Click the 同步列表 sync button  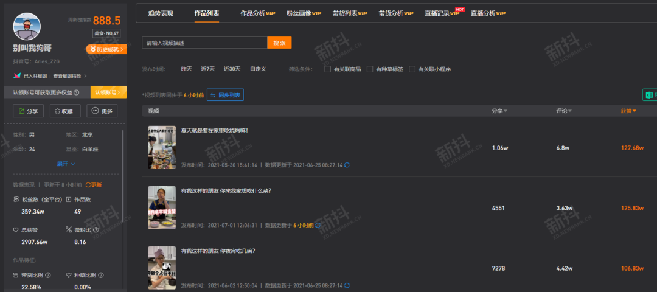225,95
